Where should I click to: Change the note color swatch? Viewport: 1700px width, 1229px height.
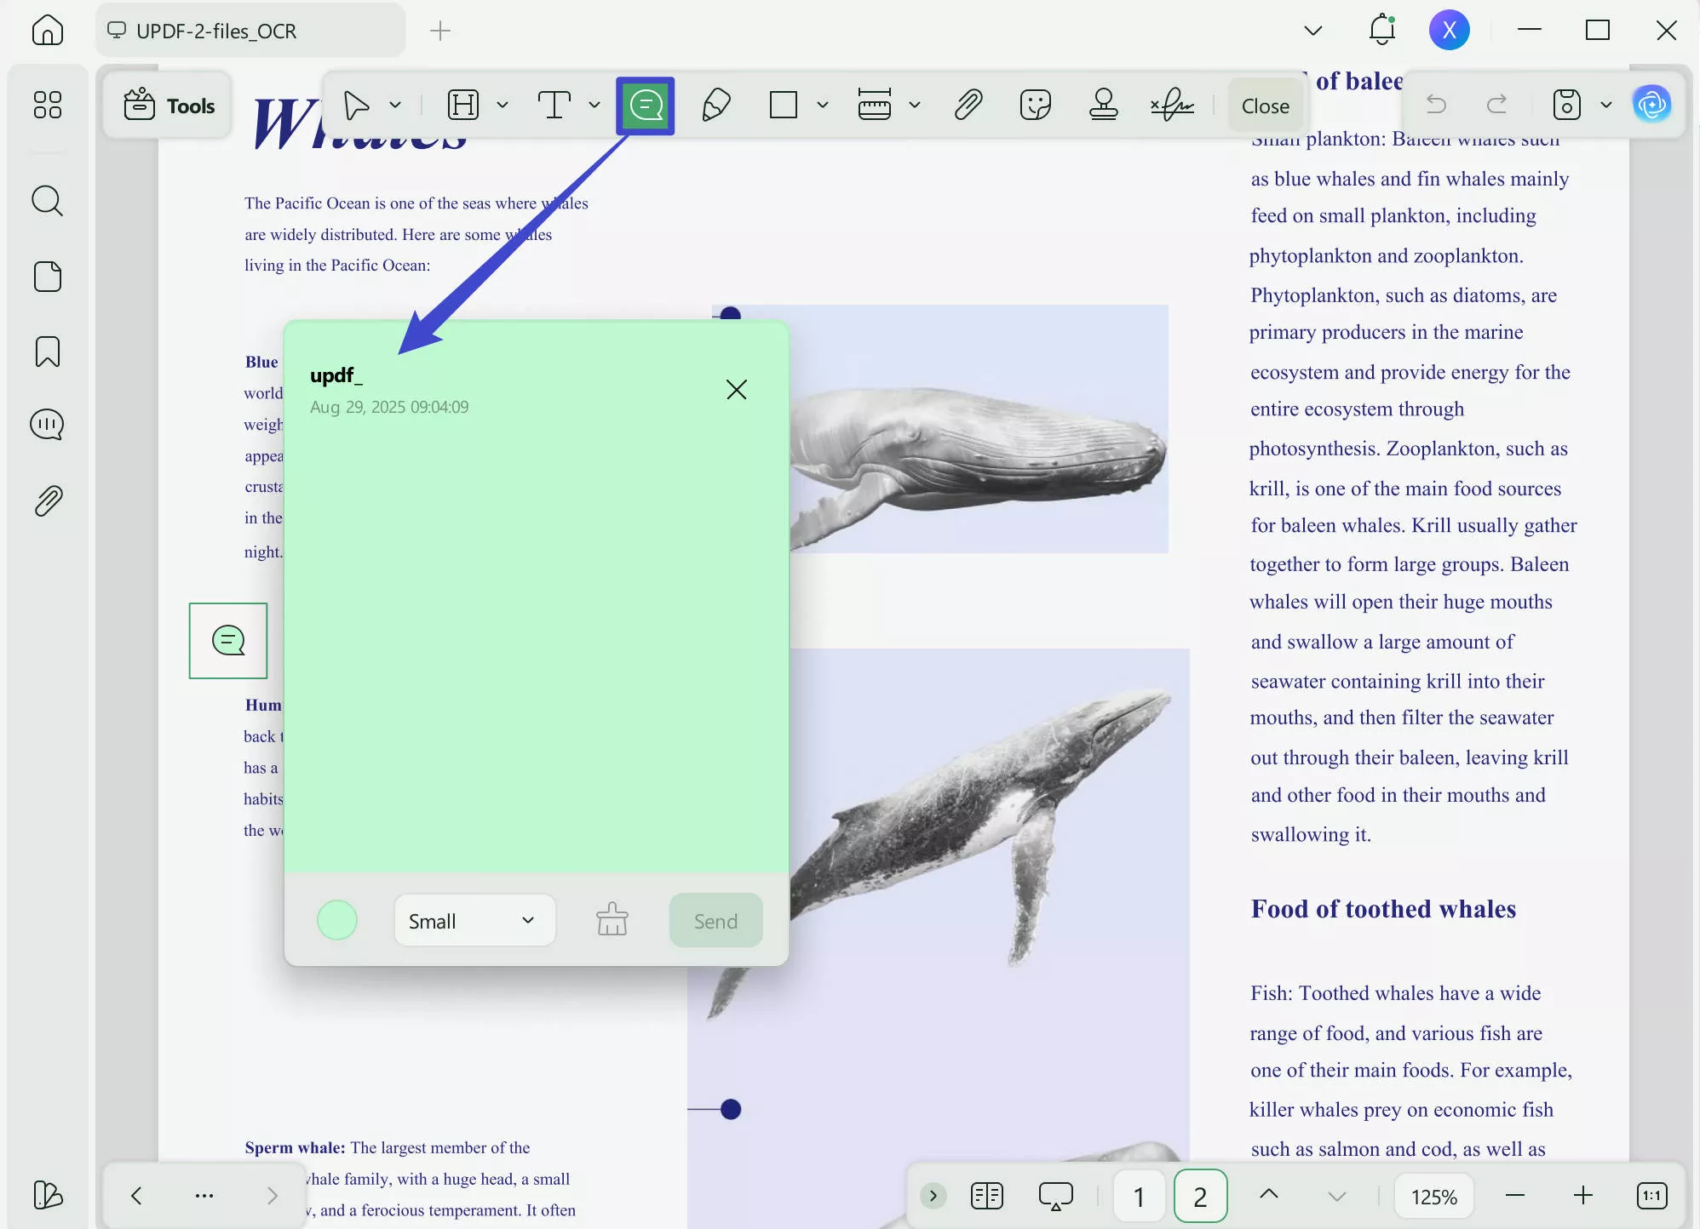[x=336, y=920]
